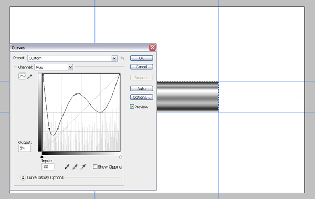Click the black point input slider
Viewport: 315px width, 199px height.
pos(42,157)
